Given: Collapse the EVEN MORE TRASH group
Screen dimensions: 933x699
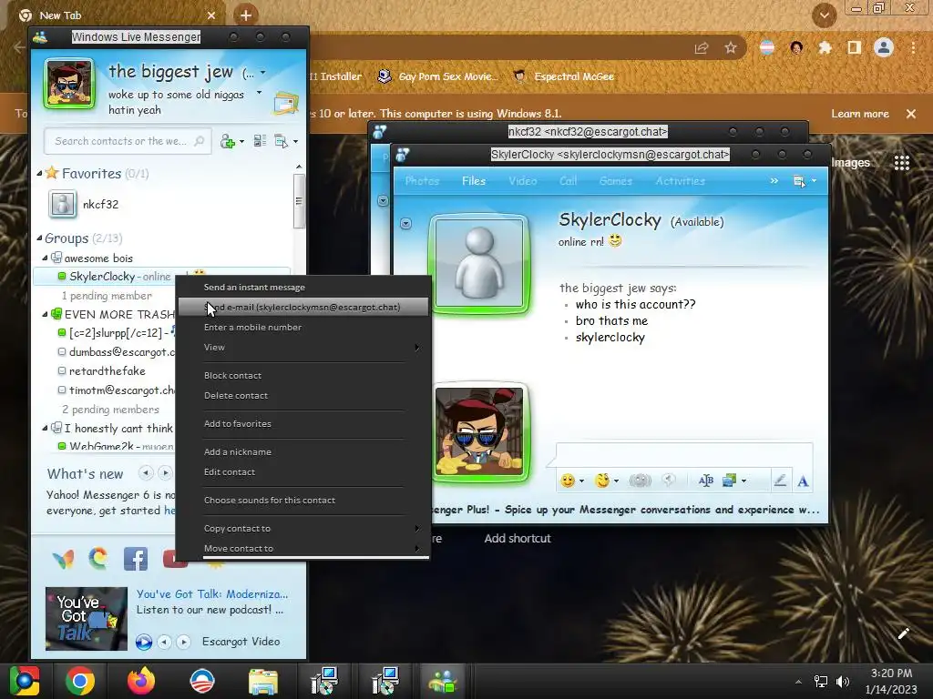Looking at the screenshot, I should (46, 314).
